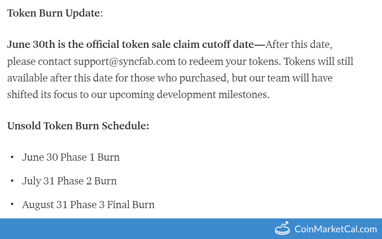Image resolution: width=382 pixels, height=239 pixels.
Task: Select the "July 31 Phase 2 Burn" item
Action: coord(69,181)
